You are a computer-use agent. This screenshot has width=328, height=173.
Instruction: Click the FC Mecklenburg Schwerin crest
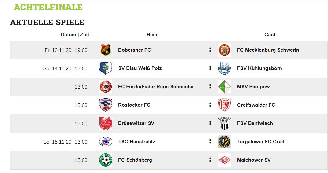point(225,50)
